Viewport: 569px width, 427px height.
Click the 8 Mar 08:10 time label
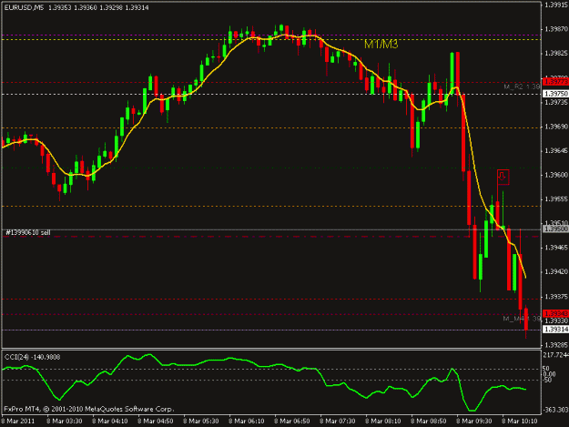[383, 421]
